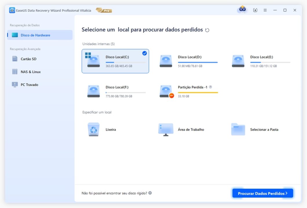Image resolution: width=307 pixels, height=208 pixels.
Task: Open the hamburger menu
Action: (265, 10)
